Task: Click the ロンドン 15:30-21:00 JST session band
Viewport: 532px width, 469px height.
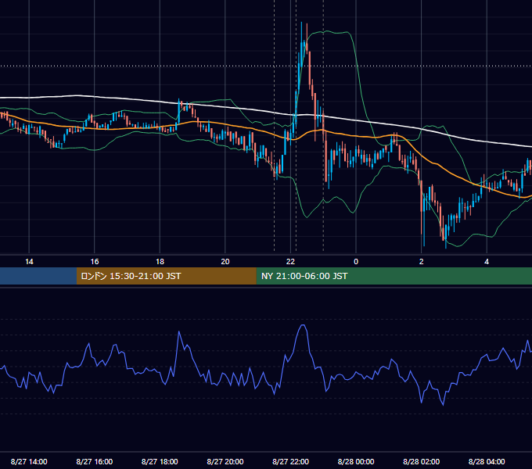Action: click(x=166, y=276)
